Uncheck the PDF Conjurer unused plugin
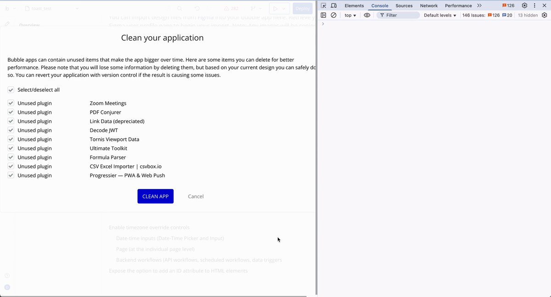The height and width of the screenshot is (297, 551). 11,112
